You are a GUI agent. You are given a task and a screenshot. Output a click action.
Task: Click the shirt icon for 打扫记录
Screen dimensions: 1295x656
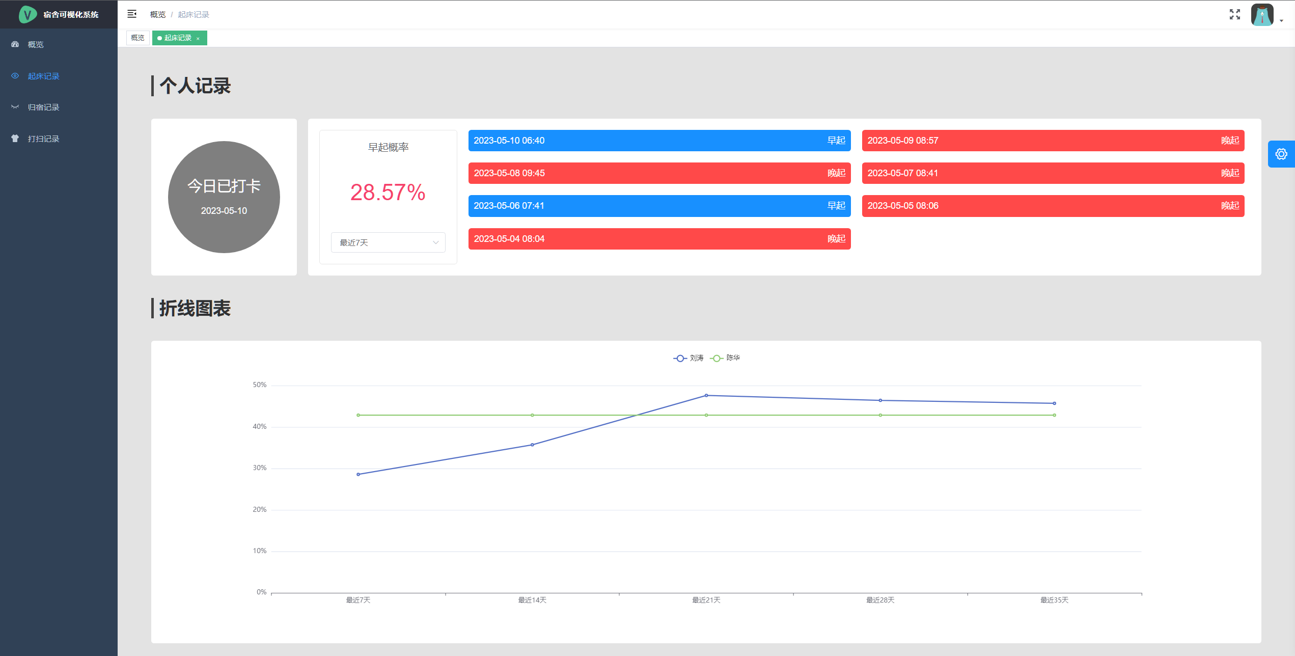coord(15,139)
